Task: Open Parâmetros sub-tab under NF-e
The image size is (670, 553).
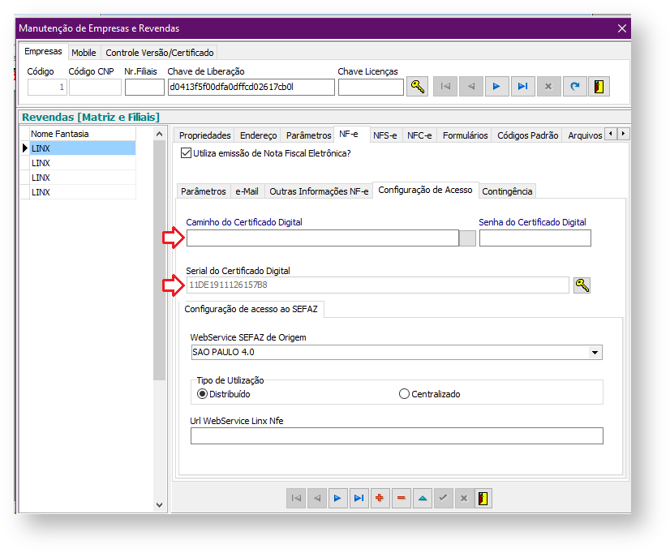Action: pos(204,191)
